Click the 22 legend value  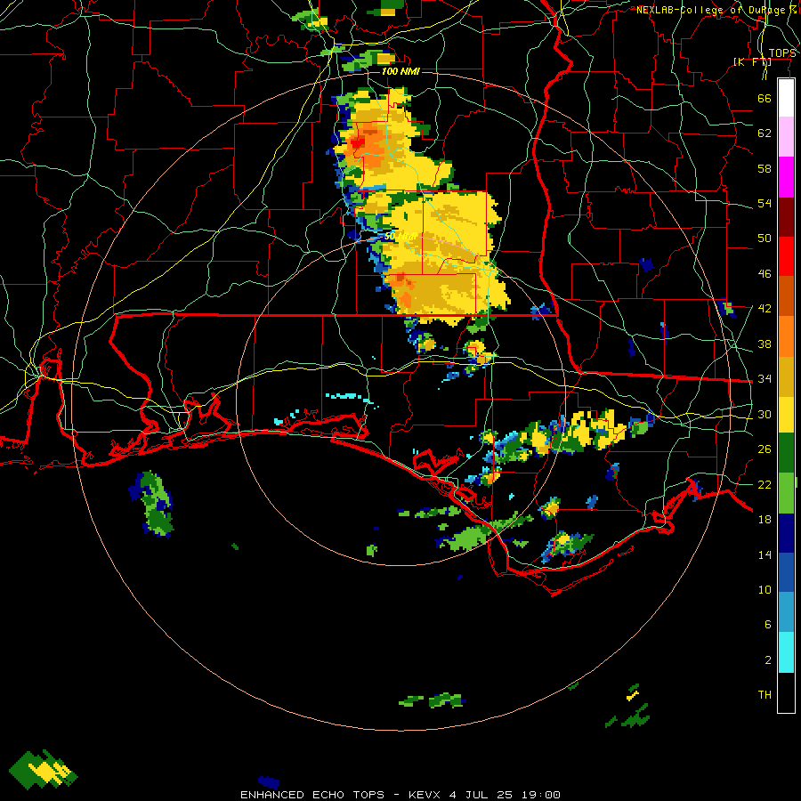coord(765,484)
